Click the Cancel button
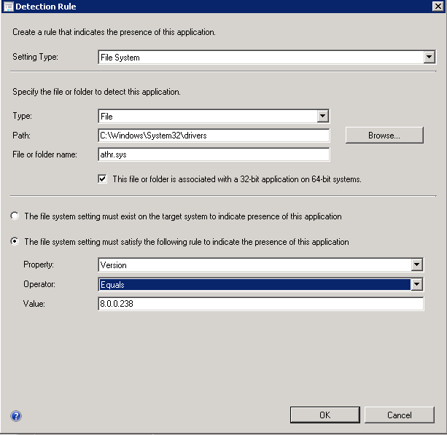Image resolution: width=447 pixels, height=435 pixels. point(399,415)
